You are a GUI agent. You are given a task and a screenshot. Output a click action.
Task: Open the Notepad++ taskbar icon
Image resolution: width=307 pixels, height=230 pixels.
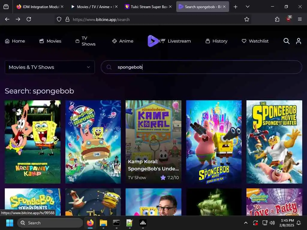[130, 223]
